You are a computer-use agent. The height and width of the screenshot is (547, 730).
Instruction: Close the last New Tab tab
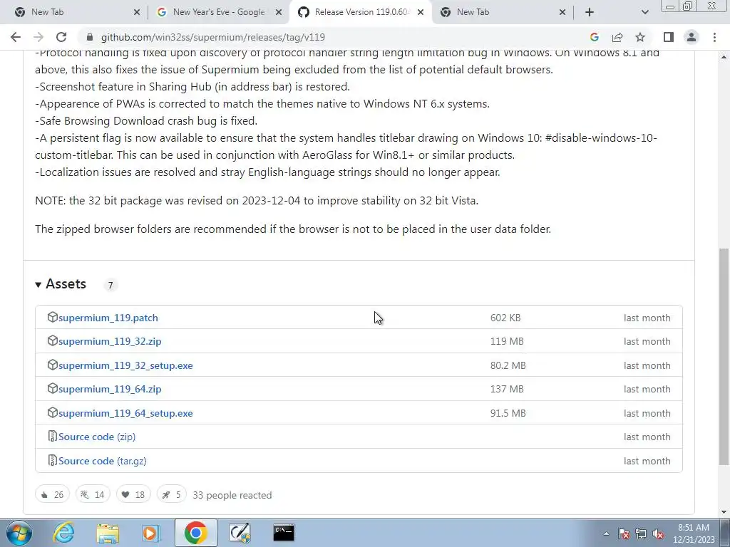[562, 12]
